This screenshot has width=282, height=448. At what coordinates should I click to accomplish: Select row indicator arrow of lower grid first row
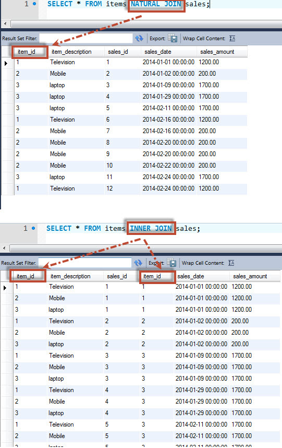5,288
